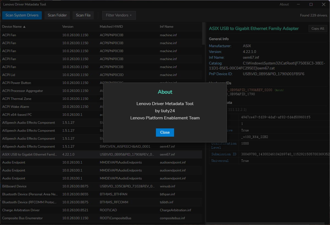Click the Copy All button
Image resolution: width=330 pixels, height=225 pixels.
(318, 29)
